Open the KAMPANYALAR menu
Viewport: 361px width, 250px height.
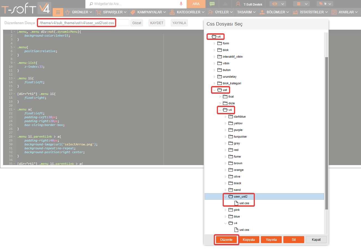click(148, 12)
